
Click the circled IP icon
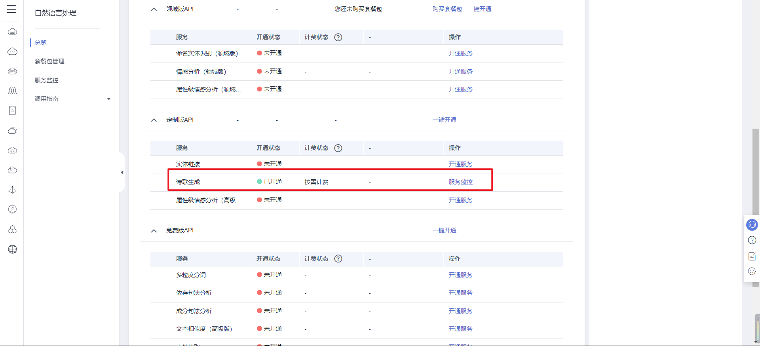(x=12, y=209)
